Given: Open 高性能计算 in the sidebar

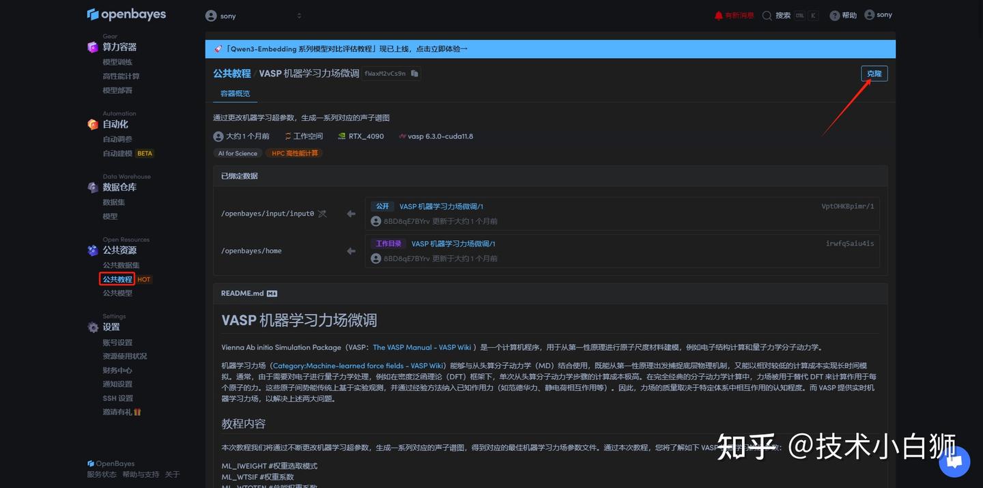Looking at the screenshot, I should coord(121,76).
